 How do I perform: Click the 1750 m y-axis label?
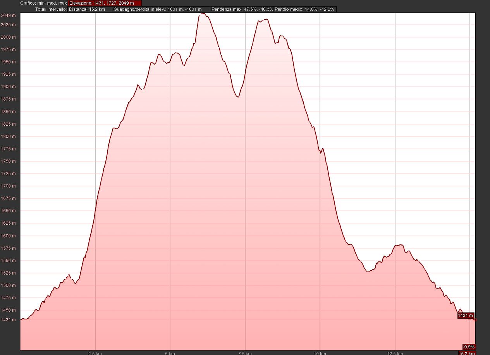tap(8, 161)
